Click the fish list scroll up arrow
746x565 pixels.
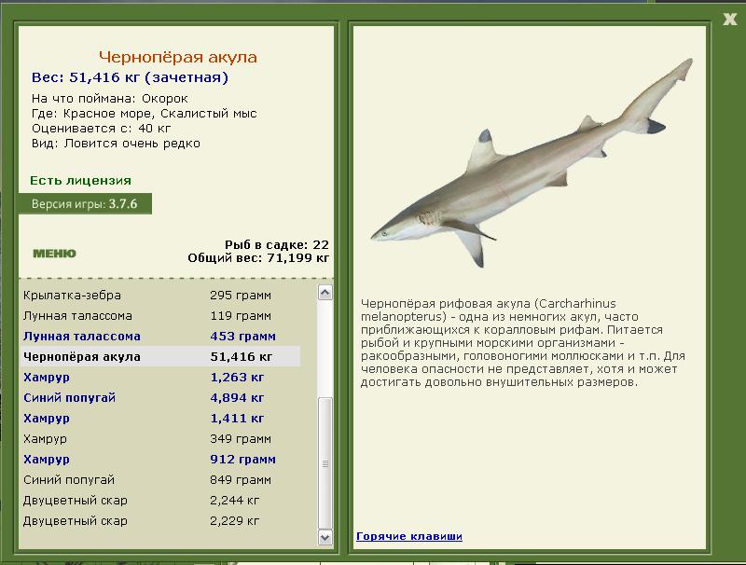pyautogui.click(x=325, y=293)
